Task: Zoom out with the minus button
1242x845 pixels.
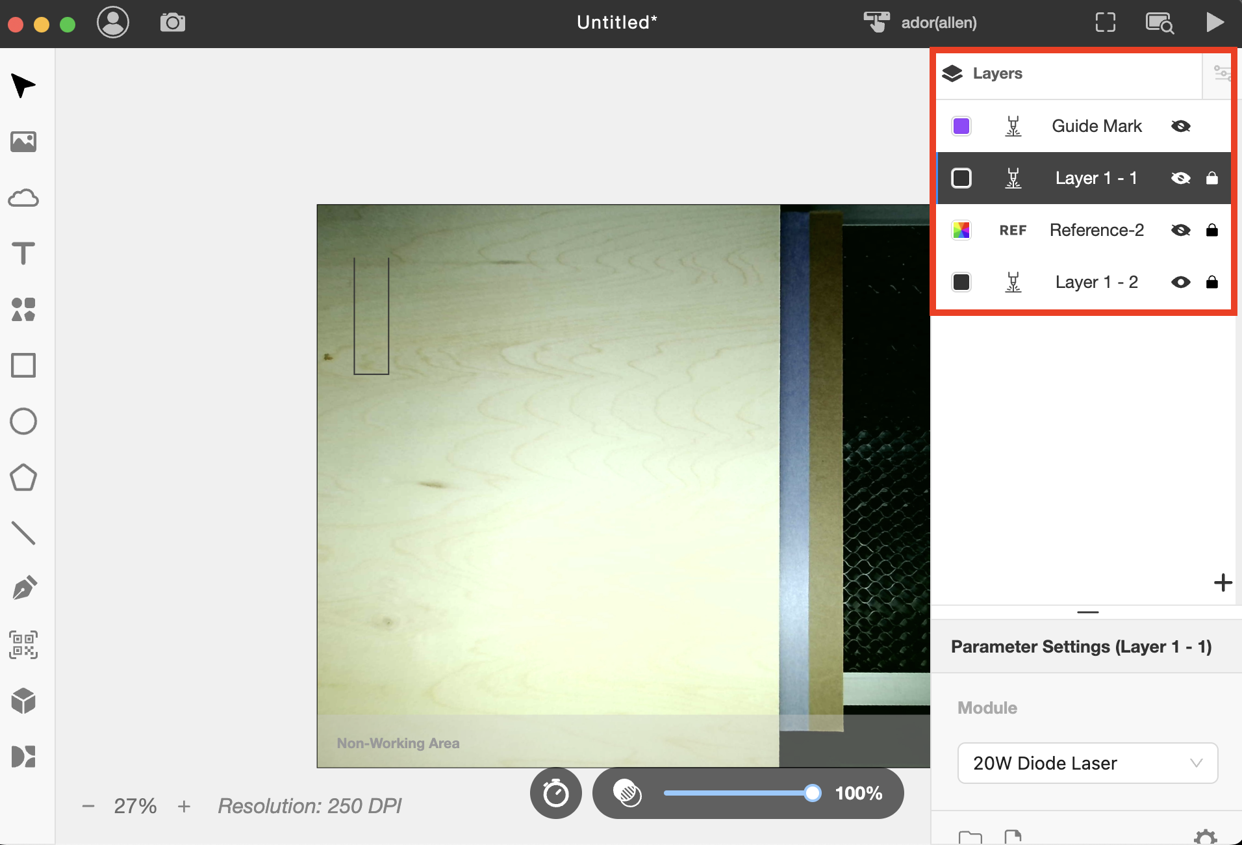Action: point(88,806)
